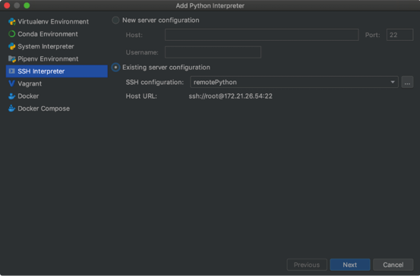
Task: Select the Docker Compose label
Action: pos(43,108)
